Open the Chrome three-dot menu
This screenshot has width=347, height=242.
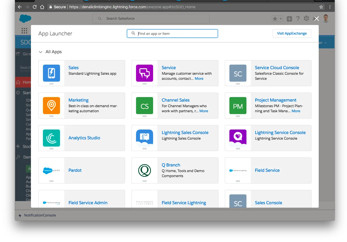[x=330, y=7]
